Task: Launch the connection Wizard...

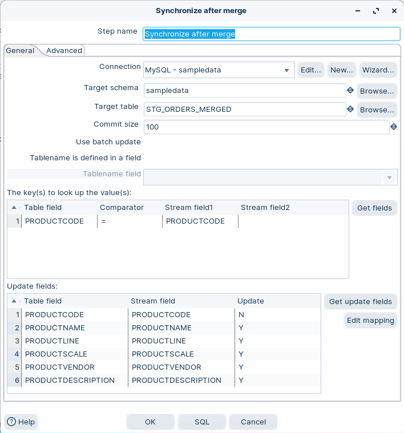Action: 378,70
